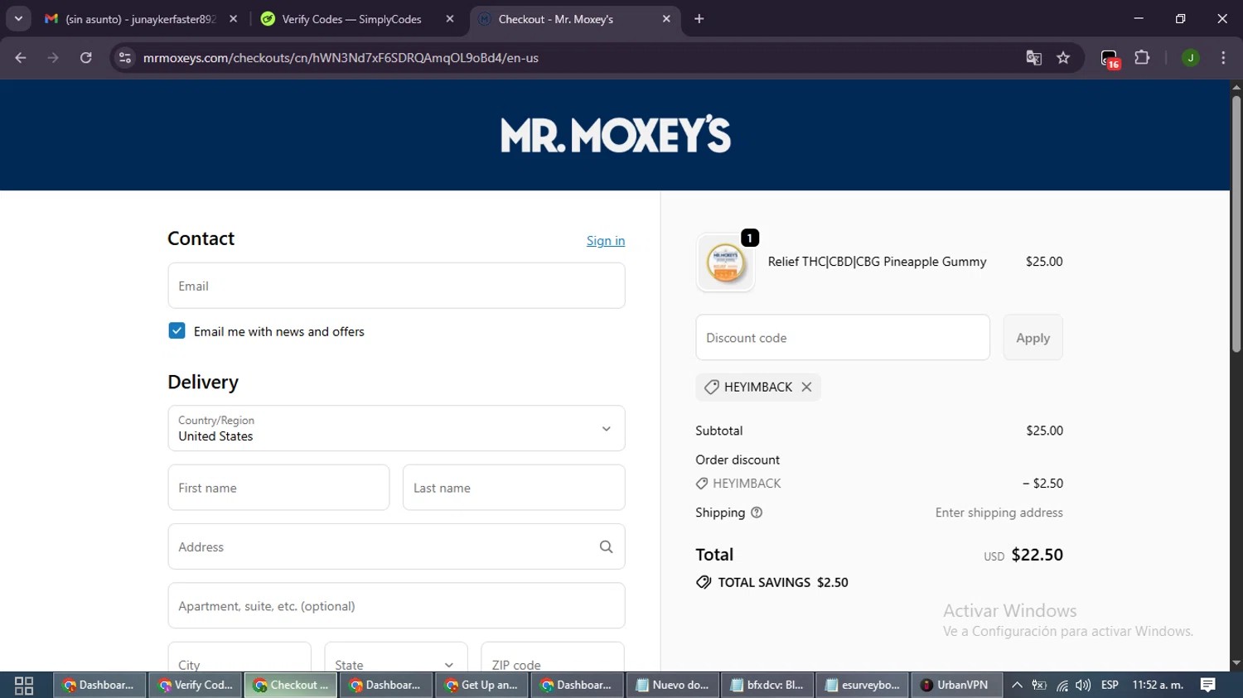1243x698 pixels.
Task: Click the translate page icon
Action: pyautogui.click(x=1033, y=58)
